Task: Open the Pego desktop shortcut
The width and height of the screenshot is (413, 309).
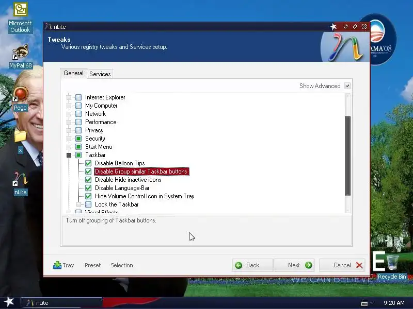Action: (20, 98)
